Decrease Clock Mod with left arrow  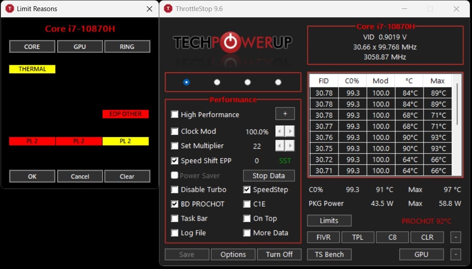click(x=280, y=131)
